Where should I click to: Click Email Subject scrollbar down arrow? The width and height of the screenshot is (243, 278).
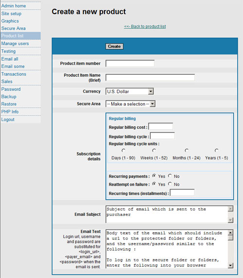coord(230,220)
